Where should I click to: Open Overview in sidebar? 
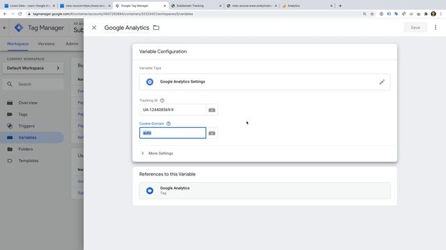[28, 103]
